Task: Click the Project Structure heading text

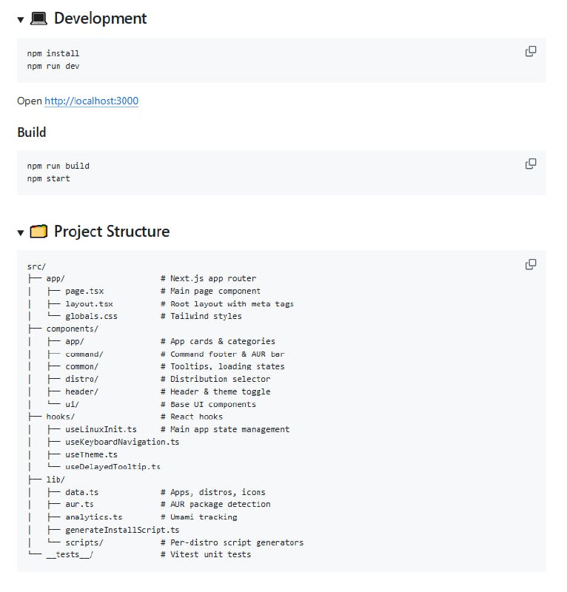Action: (112, 231)
